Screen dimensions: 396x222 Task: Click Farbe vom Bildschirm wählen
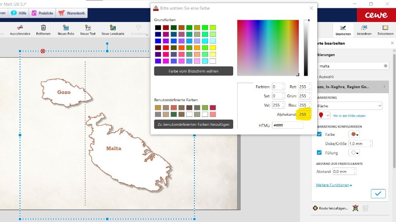(x=194, y=71)
